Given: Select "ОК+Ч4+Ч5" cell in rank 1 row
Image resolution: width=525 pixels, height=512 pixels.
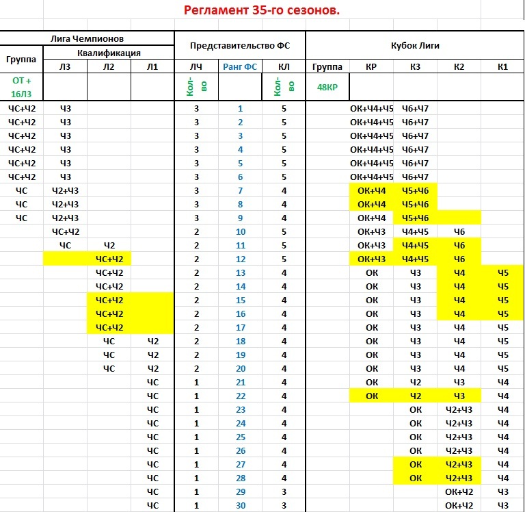Looking at the screenshot, I should point(371,108).
